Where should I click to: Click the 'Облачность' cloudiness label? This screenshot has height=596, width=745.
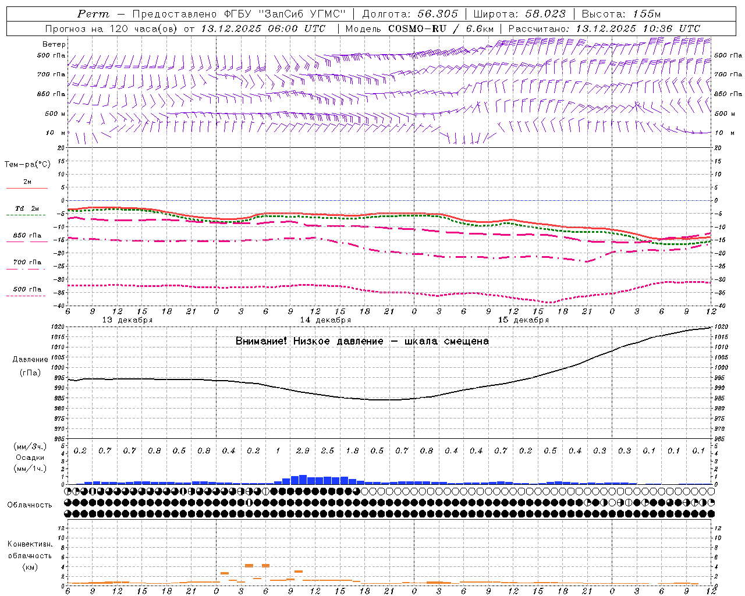(30, 505)
